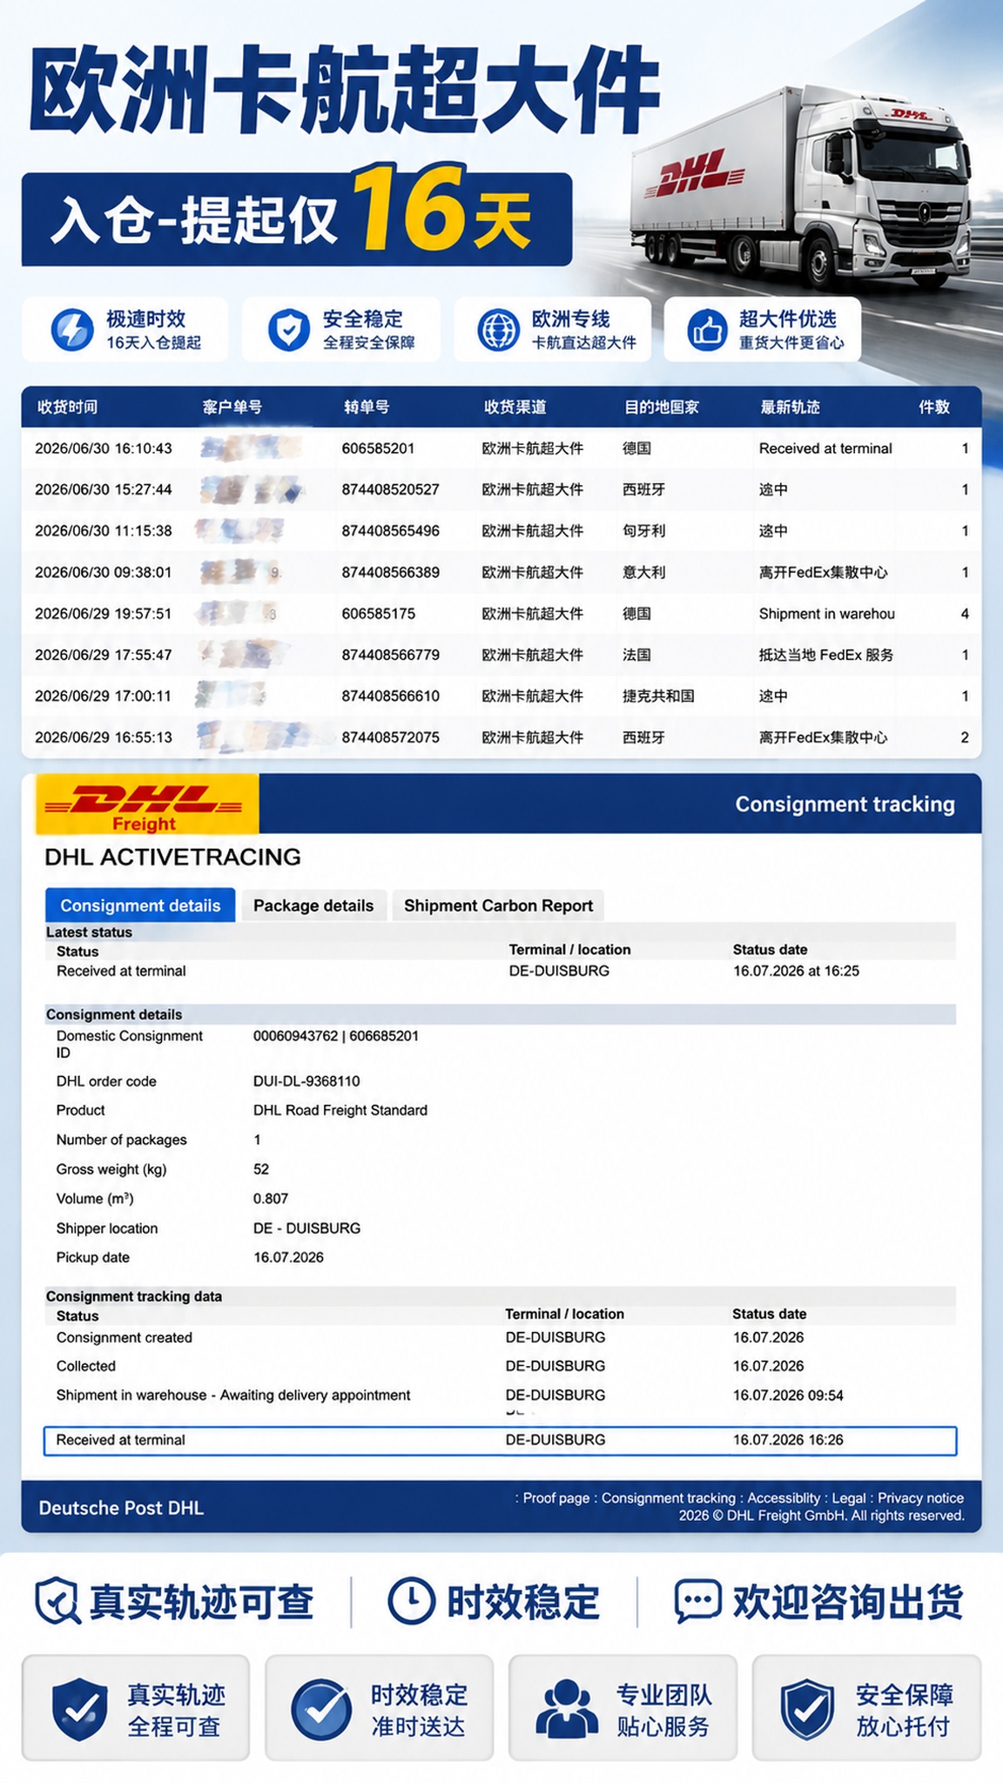This screenshot has height=1783, width=1003.
Task: Click the 2026/06/29 19:57:51 timestamp
Action: pos(104,613)
